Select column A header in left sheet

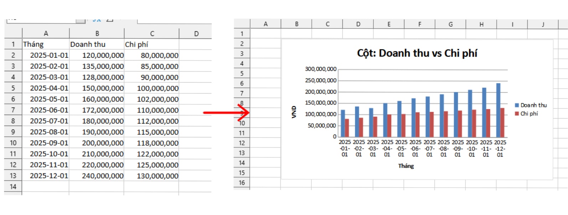click(x=46, y=33)
